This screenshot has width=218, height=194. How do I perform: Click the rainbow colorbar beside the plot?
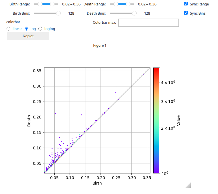[x=156, y=120]
